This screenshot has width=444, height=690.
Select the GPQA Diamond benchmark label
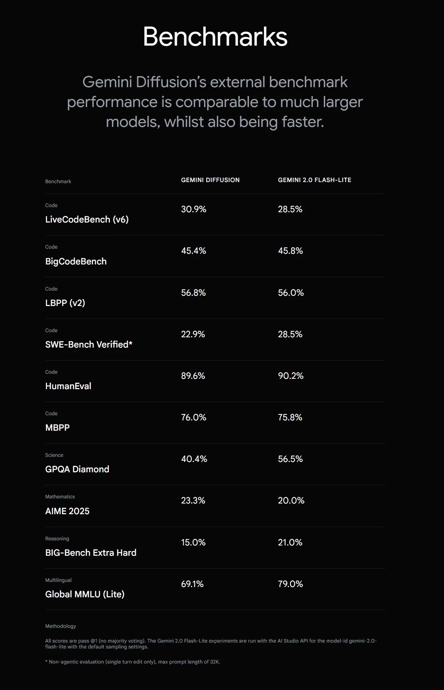(x=77, y=469)
